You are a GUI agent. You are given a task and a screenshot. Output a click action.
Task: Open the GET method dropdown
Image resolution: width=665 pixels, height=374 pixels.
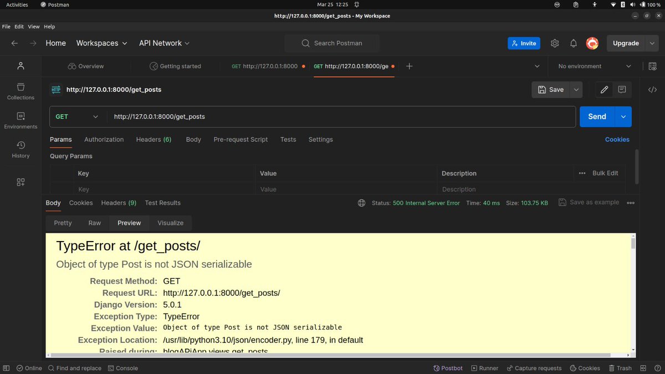(77, 116)
